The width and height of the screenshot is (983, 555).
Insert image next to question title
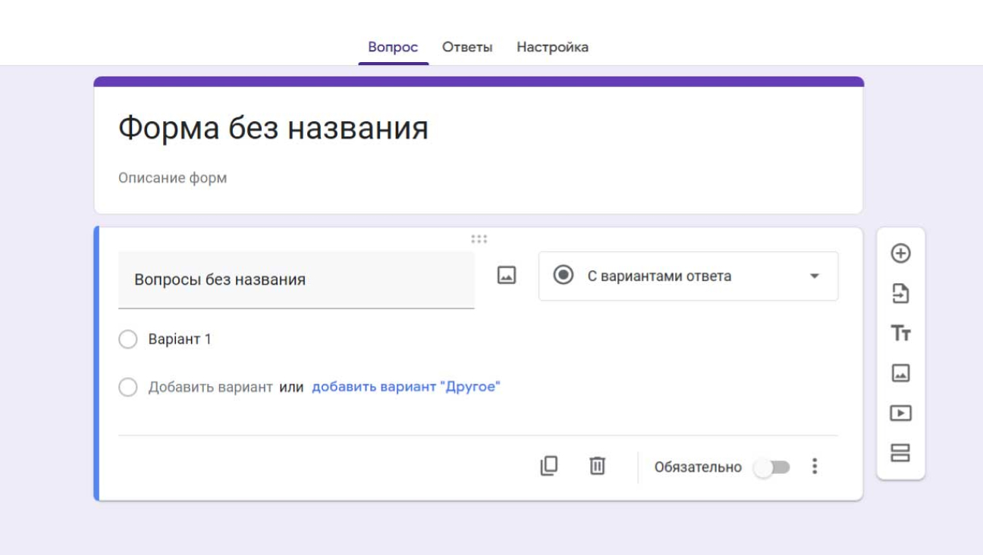pyautogui.click(x=506, y=276)
